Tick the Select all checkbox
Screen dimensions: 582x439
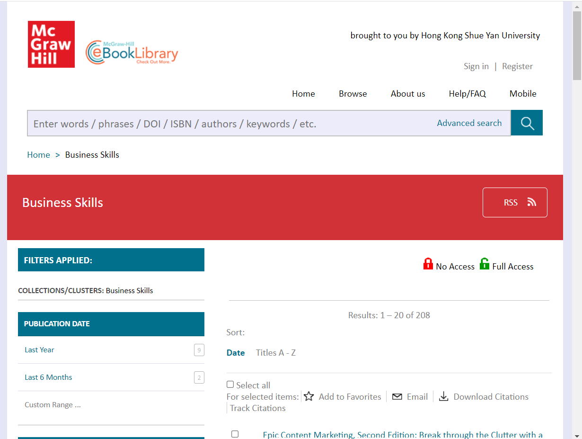[x=230, y=385]
